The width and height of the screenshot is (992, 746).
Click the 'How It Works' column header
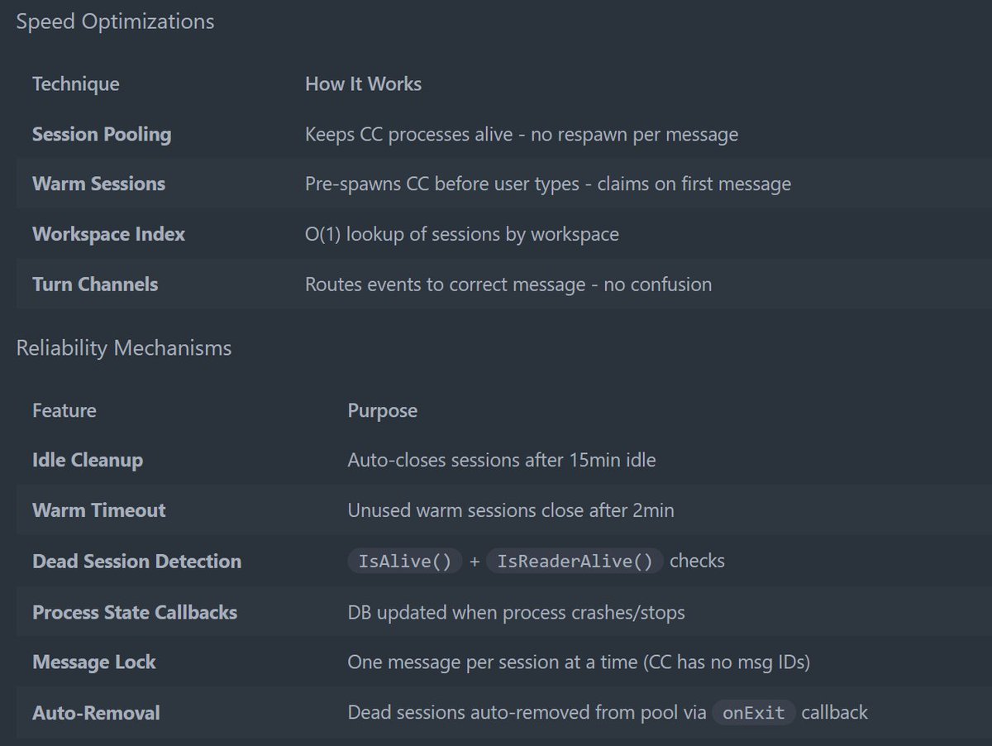pos(363,84)
